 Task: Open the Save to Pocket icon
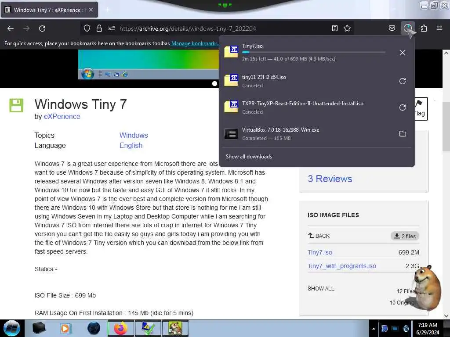(392, 28)
